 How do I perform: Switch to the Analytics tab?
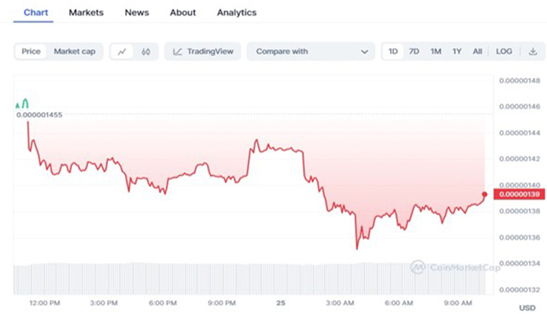click(x=237, y=12)
